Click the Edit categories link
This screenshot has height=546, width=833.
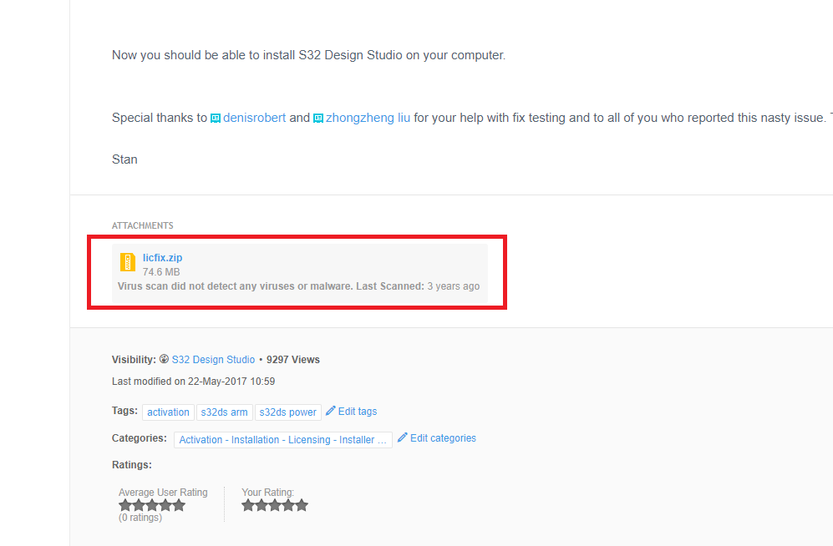click(443, 438)
